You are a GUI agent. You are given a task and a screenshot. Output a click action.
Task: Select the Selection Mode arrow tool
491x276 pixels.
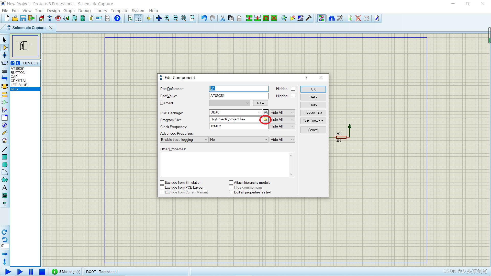5,40
